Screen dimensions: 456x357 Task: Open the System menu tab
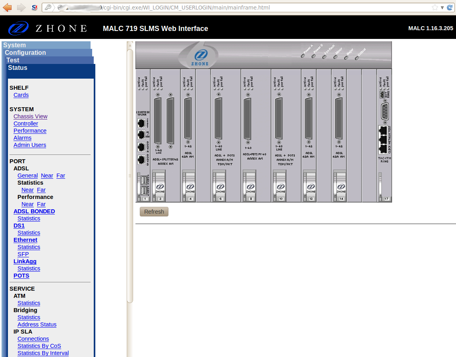[x=46, y=45]
